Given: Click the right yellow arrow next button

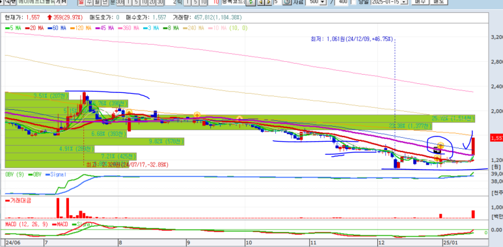Looking at the screenshot, I should tap(268, 2).
